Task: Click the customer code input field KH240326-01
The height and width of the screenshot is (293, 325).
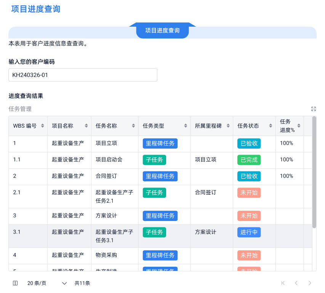Action: click(83, 75)
